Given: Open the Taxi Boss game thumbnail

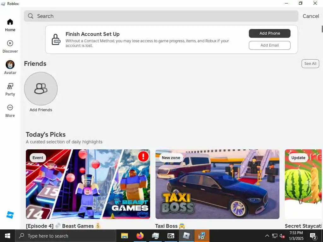Looking at the screenshot, I should (x=217, y=184).
